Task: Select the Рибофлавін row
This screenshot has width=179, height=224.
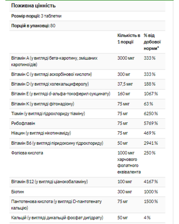Action: [87, 124]
